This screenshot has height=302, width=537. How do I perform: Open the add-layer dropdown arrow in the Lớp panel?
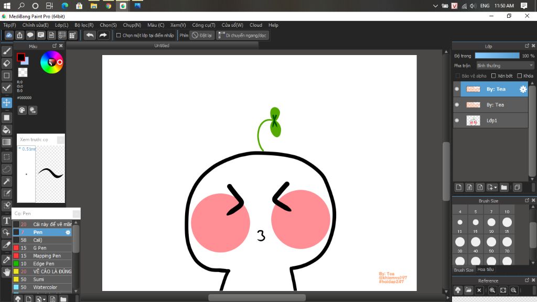click(x=495, y=187)
